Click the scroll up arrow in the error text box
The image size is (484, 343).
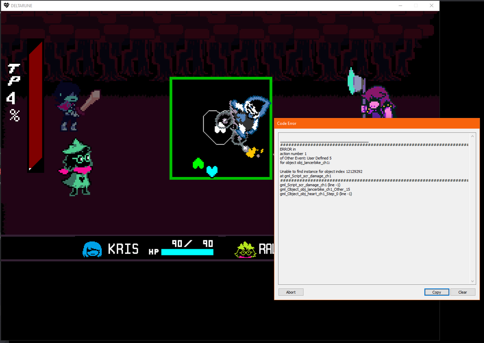point(473,136)
